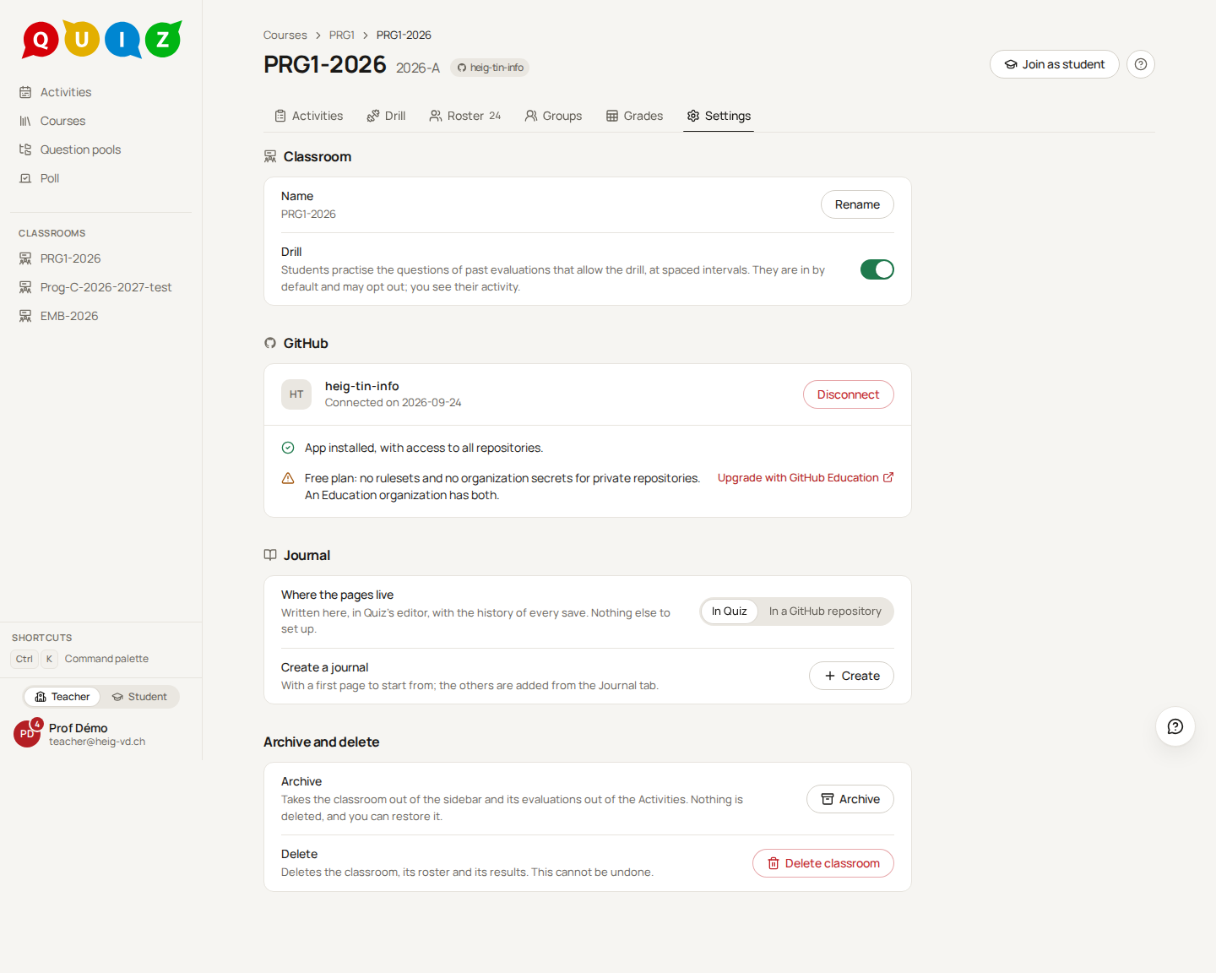Open Activities in the sidebar
This screenshot has width=1216, height=973.
pos(100,92)
